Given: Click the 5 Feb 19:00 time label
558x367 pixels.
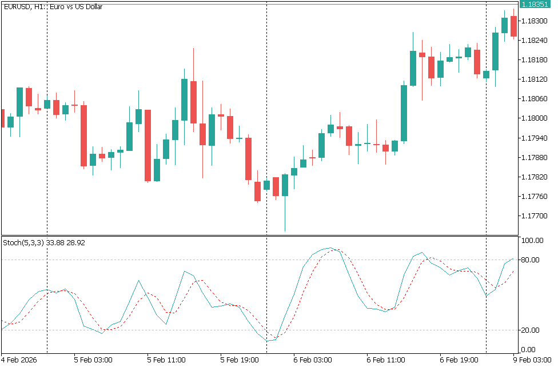Looking at the screenshot, I should [x=239, y=360].
